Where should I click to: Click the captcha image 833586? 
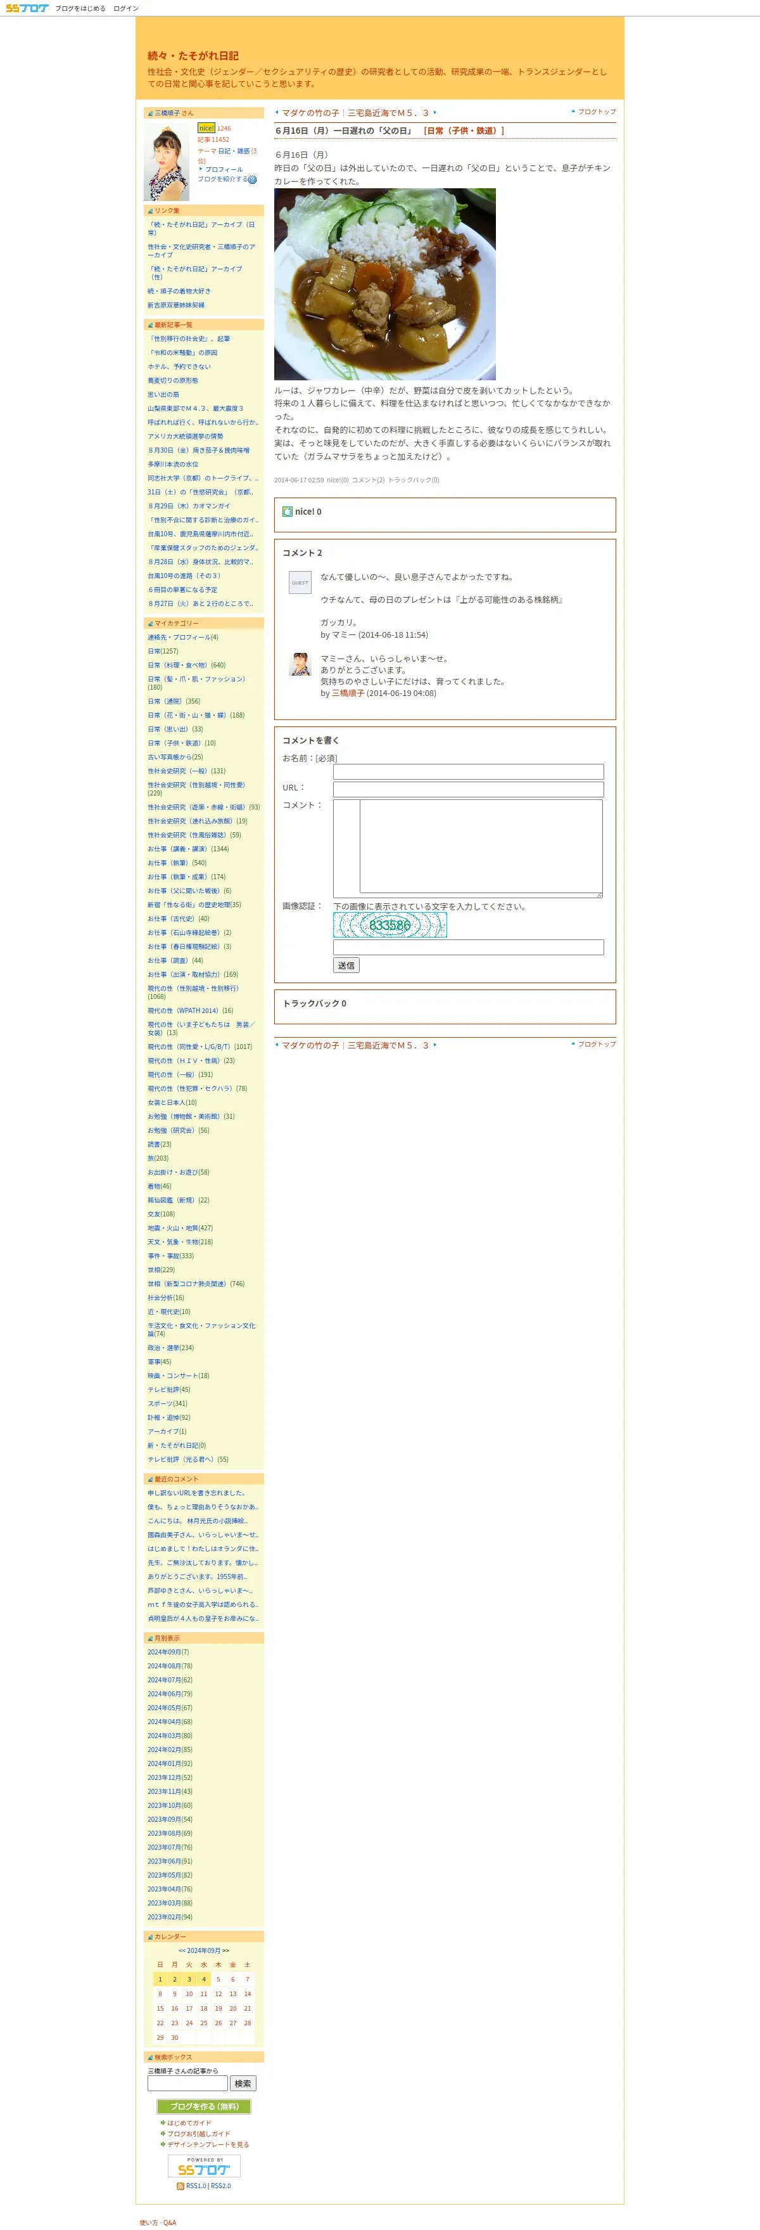pyautogui.click(x=390, y=925)
